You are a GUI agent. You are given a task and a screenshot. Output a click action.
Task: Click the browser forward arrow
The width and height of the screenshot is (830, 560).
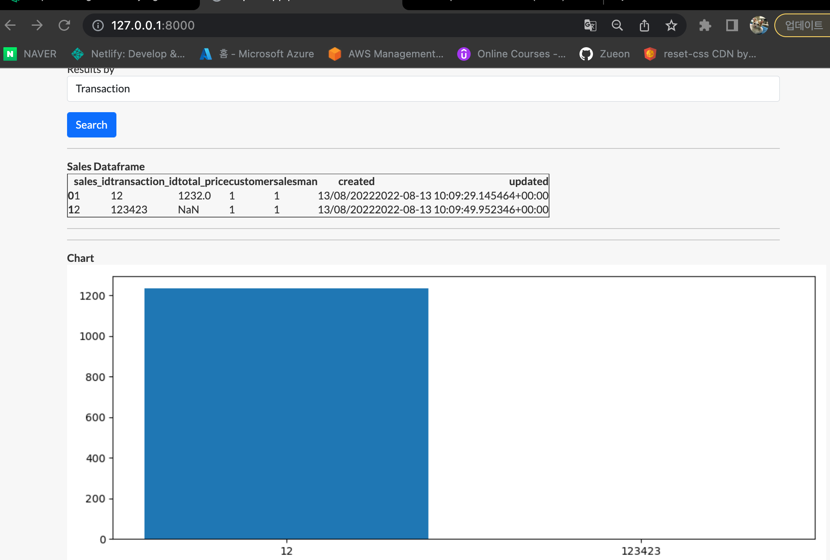click(x=37, y=25)
